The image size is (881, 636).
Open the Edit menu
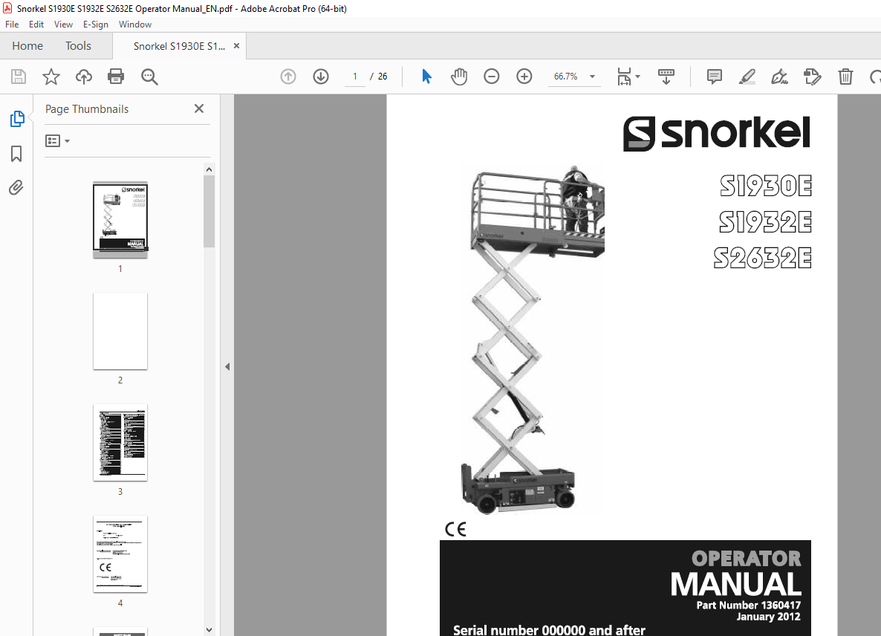(x=36, y=25)
